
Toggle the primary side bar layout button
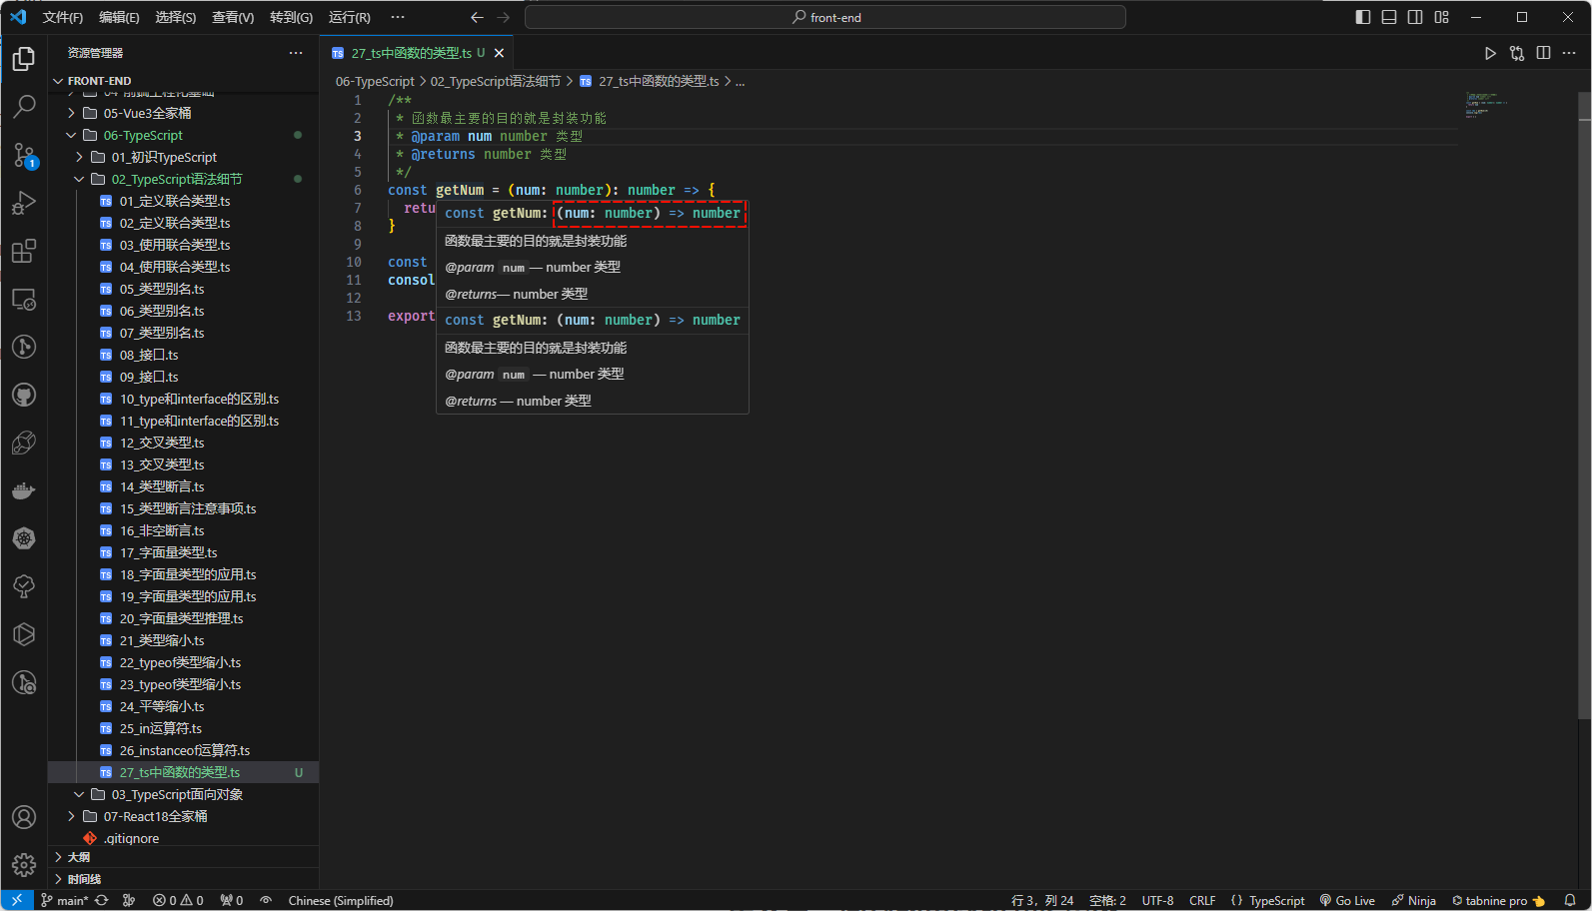click(1362, 17)
